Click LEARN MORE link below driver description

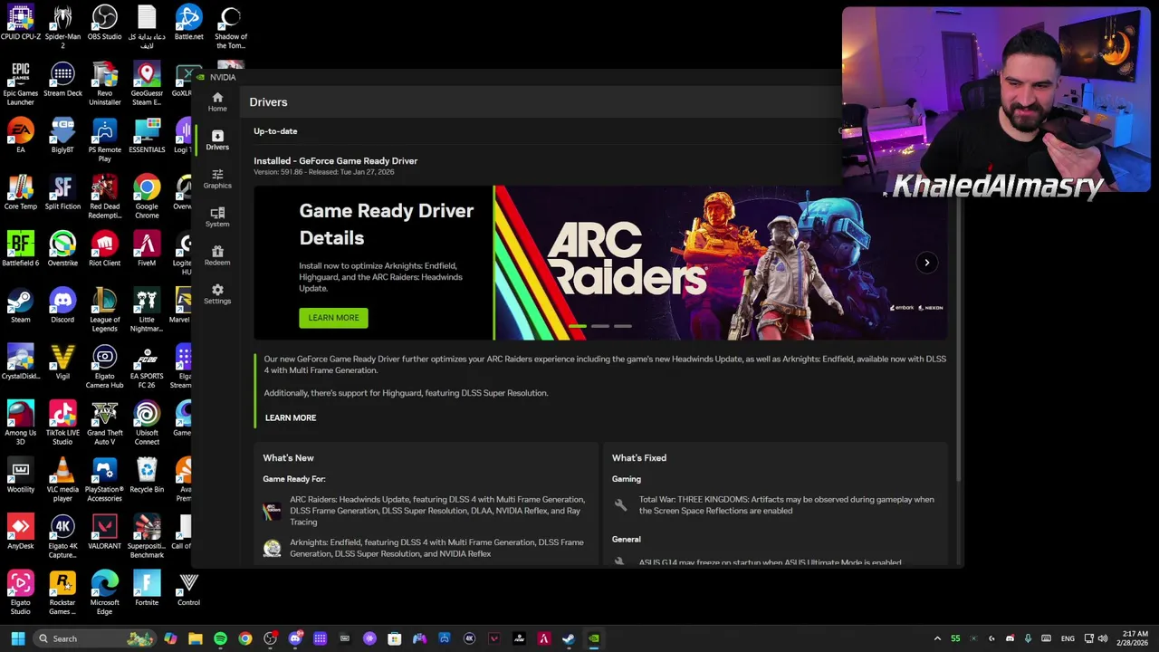click(291, 417)
